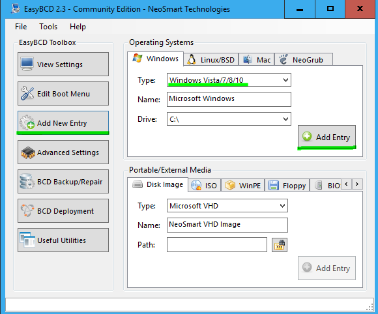Switch to the Linux/BSD tab
The image size is (378, 314).
(x=211, y=59)
